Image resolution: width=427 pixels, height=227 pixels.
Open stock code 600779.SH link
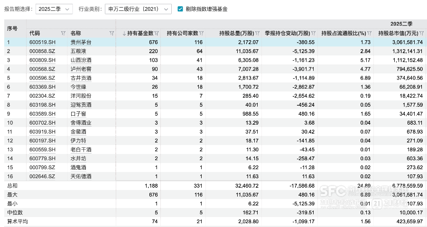(42, 158)
